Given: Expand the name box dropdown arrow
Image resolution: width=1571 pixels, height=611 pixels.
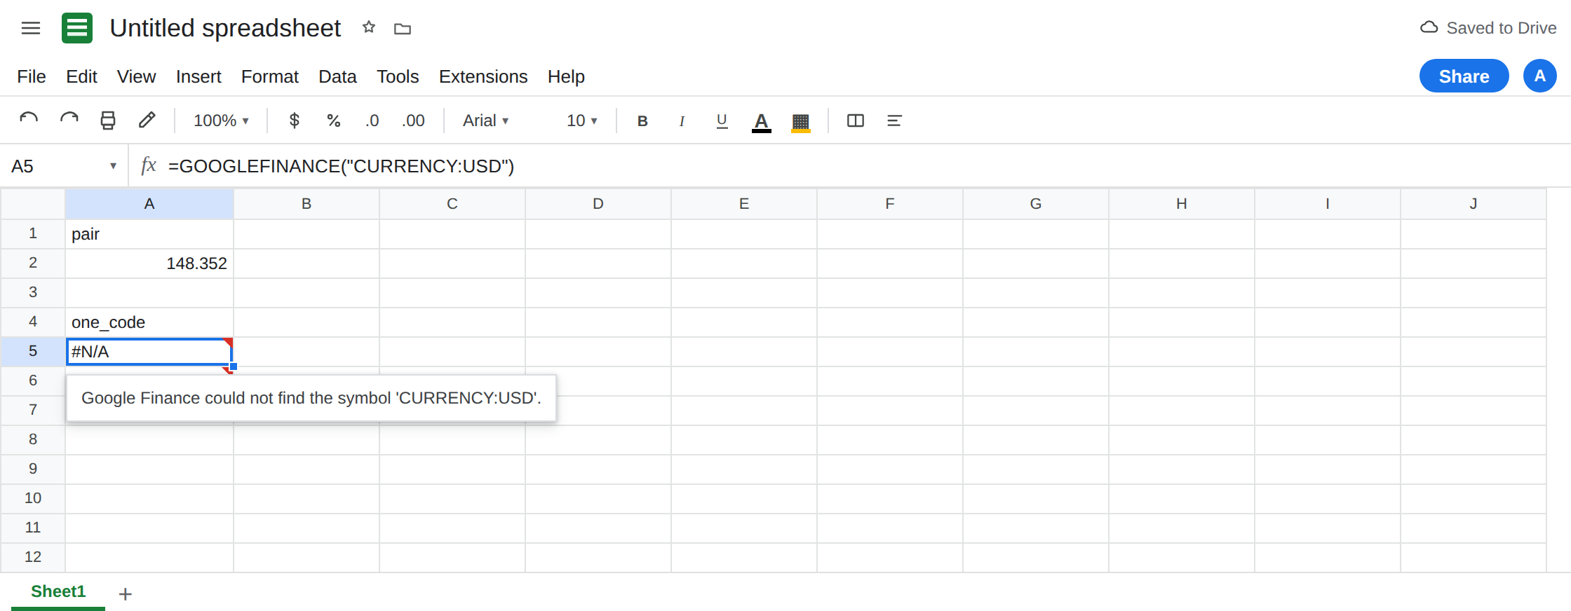Looking at the screenshot, I should 113,166.
